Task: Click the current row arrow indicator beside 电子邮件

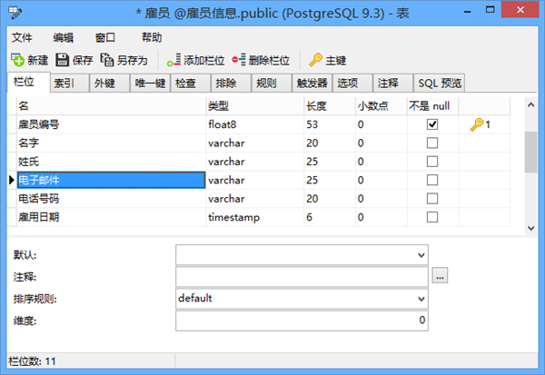Action: (x=12, y=180)
